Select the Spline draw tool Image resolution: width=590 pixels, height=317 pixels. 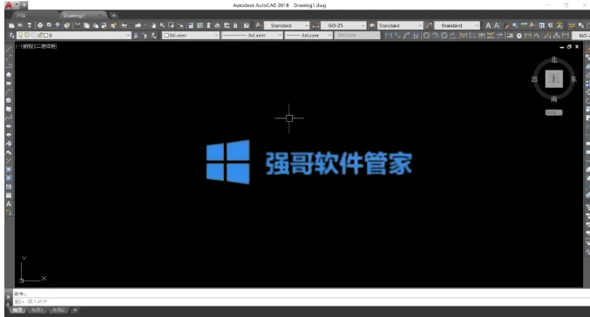click(9, 118)
